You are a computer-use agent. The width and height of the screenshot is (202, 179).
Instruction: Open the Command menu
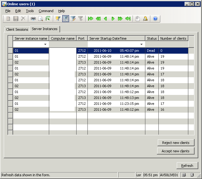[x=46, y=11]
